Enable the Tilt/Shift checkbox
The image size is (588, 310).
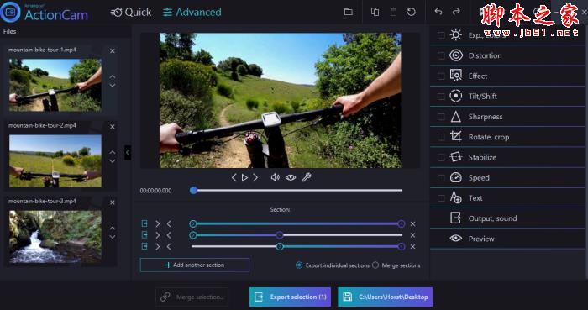click(441, 97)
